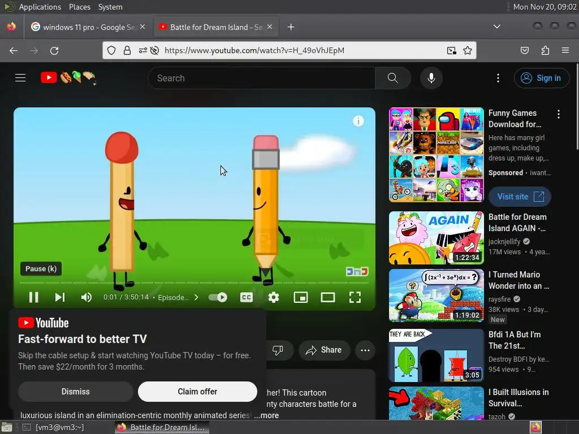Click autoplay blocked icon in address bar

tap(155, 50)
